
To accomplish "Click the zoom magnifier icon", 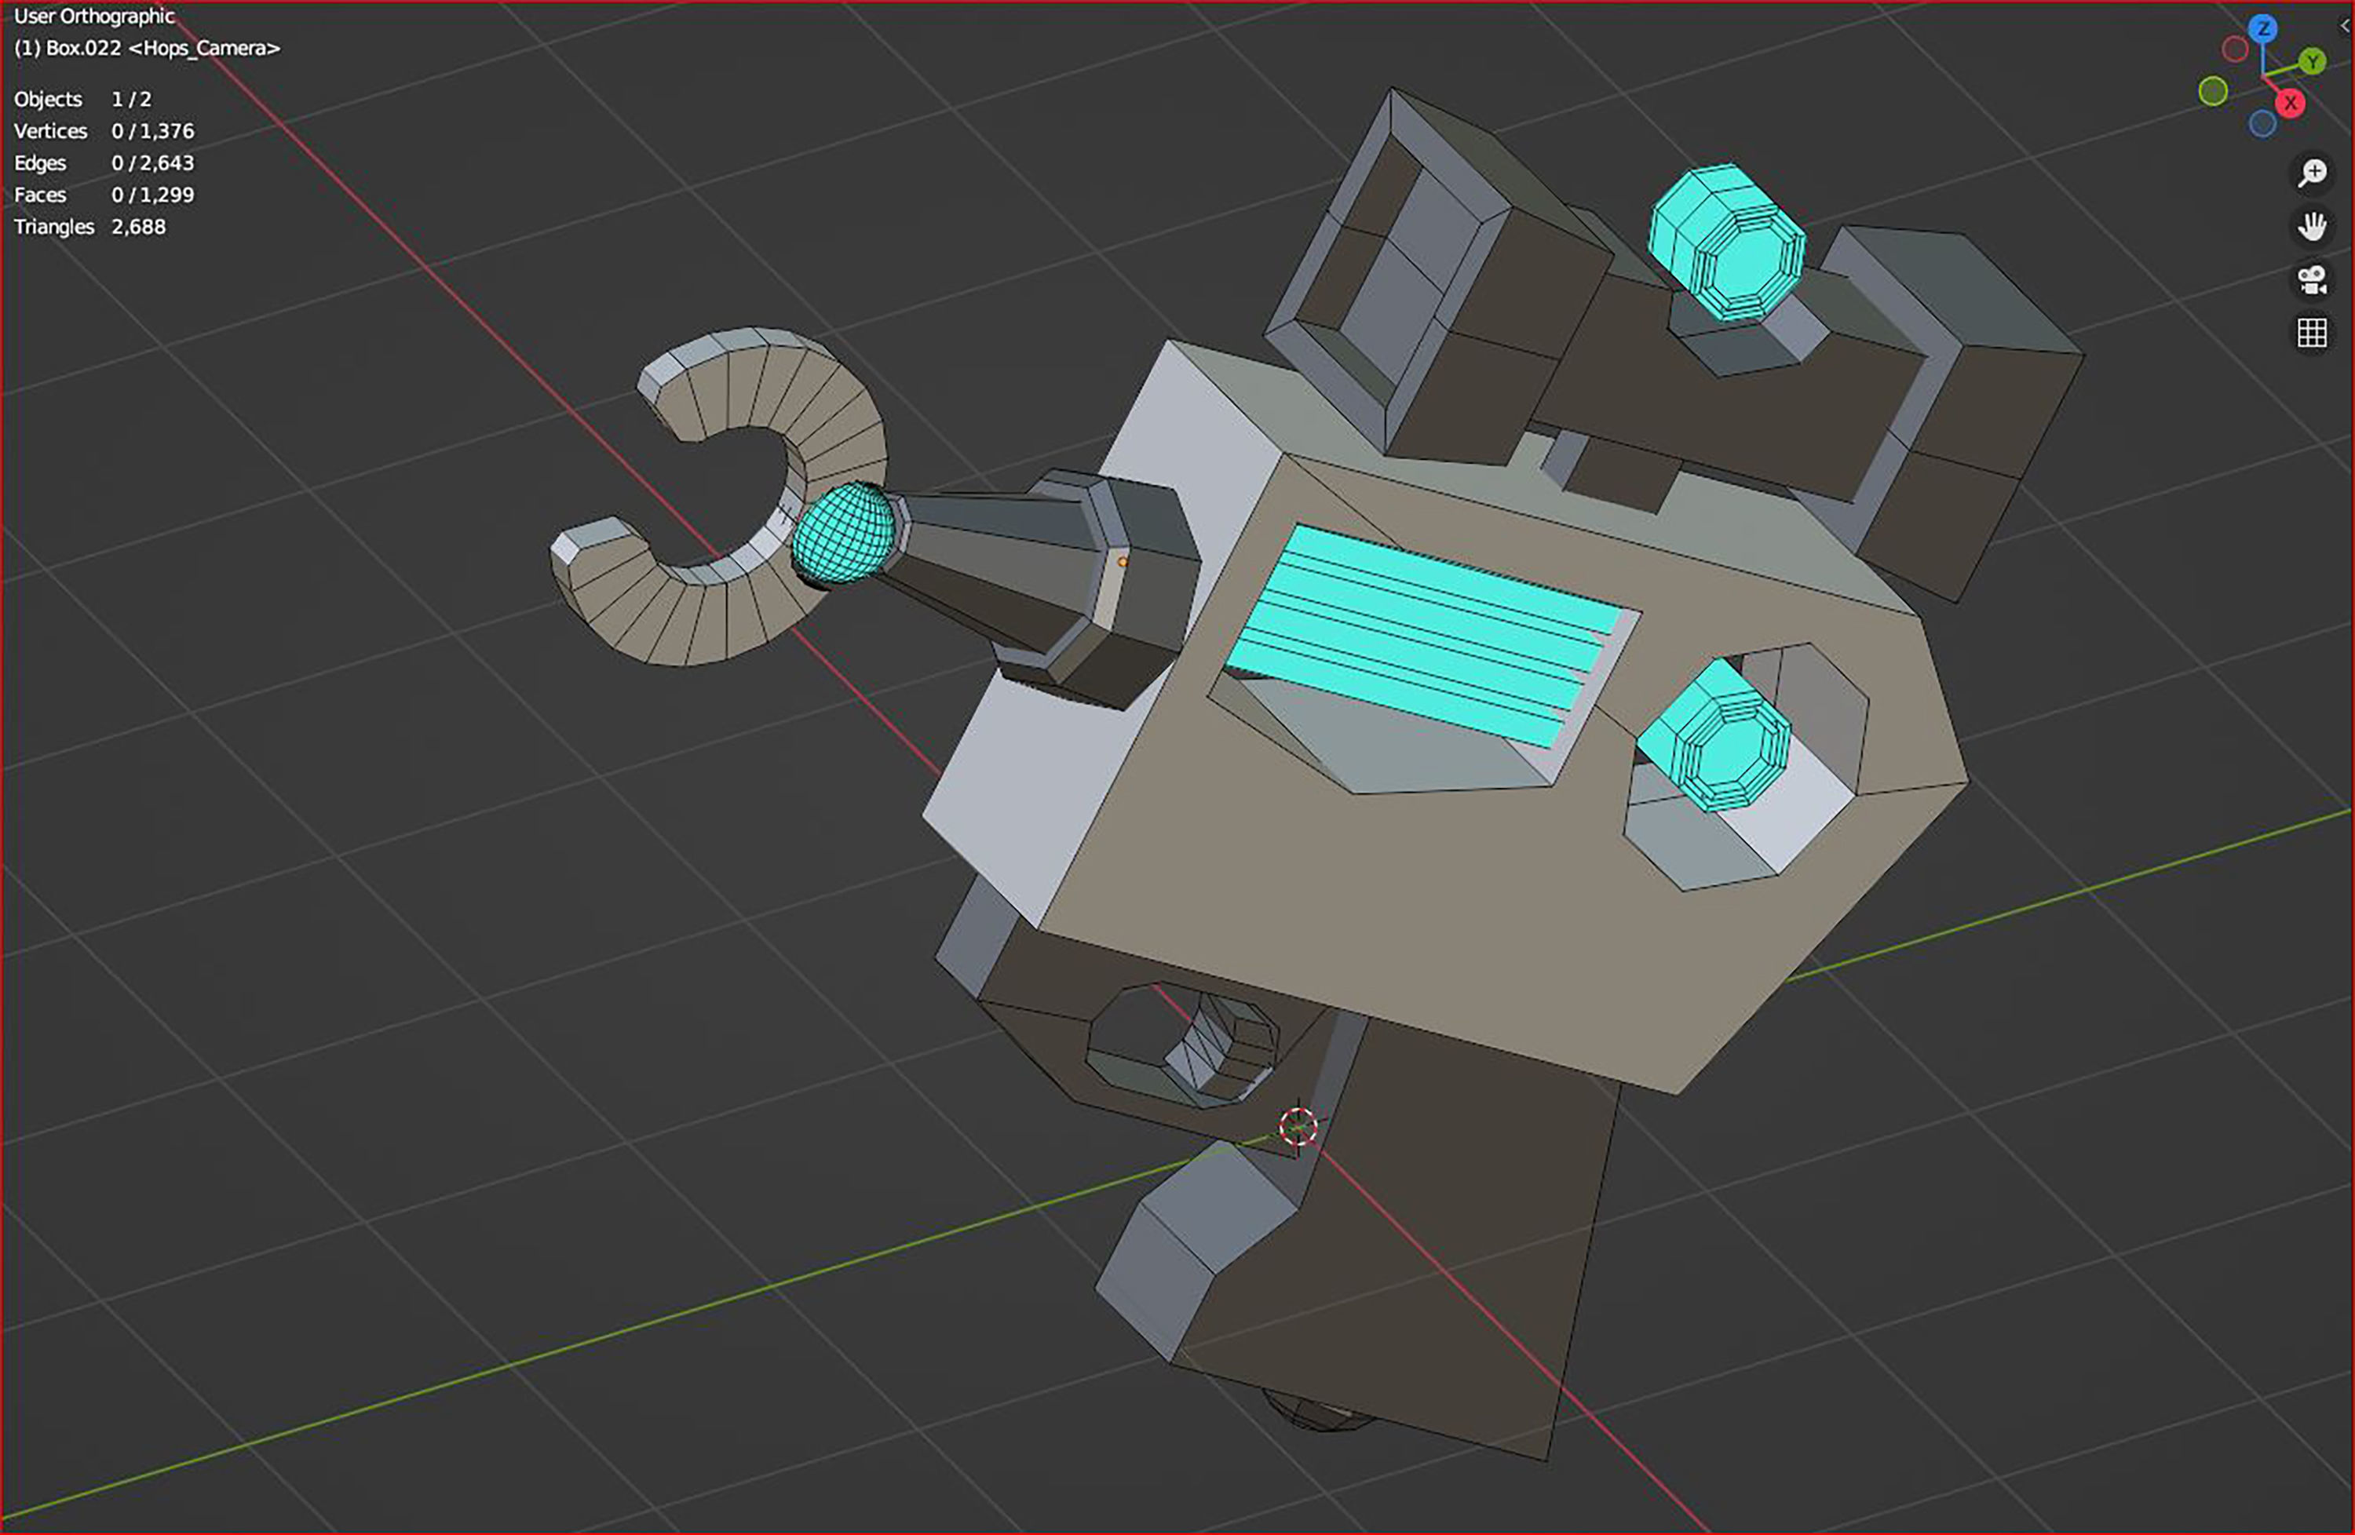I will (2313, 172).
